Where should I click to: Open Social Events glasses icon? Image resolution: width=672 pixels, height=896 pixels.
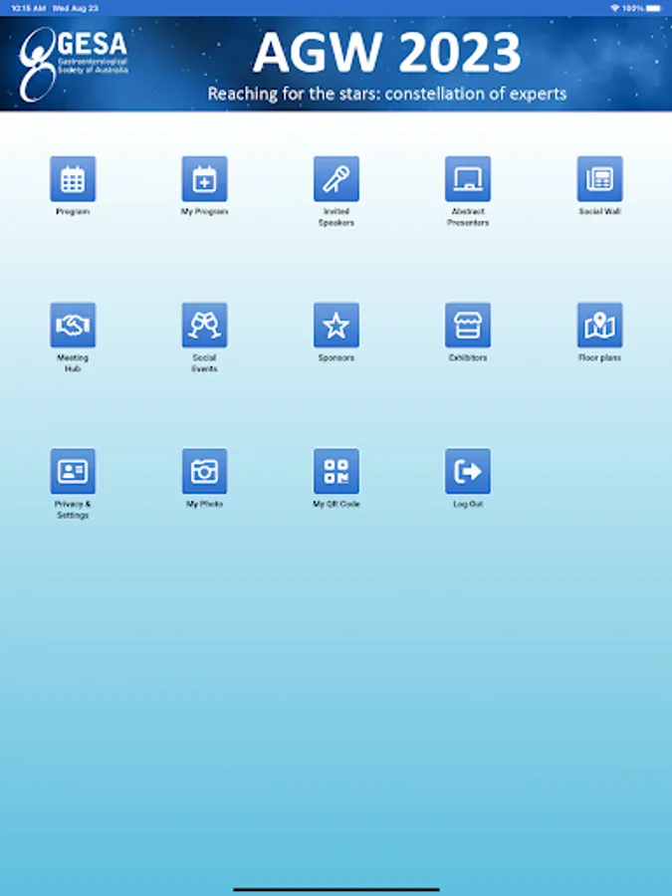(x=204, y=326)
